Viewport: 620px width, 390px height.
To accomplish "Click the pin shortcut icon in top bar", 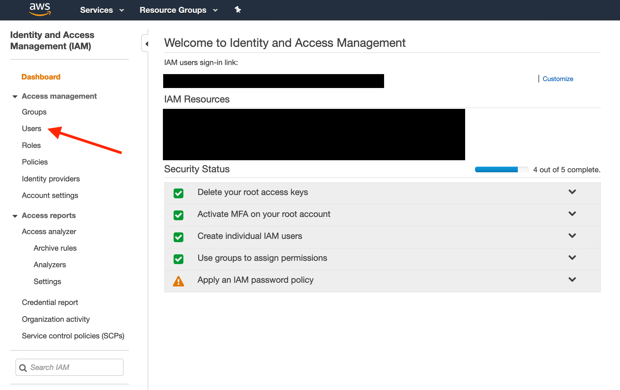I will coord(238,10).
